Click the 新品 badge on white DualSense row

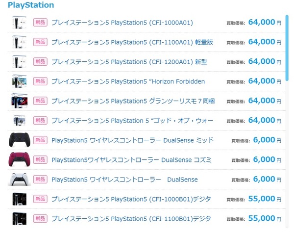point(40,179)
